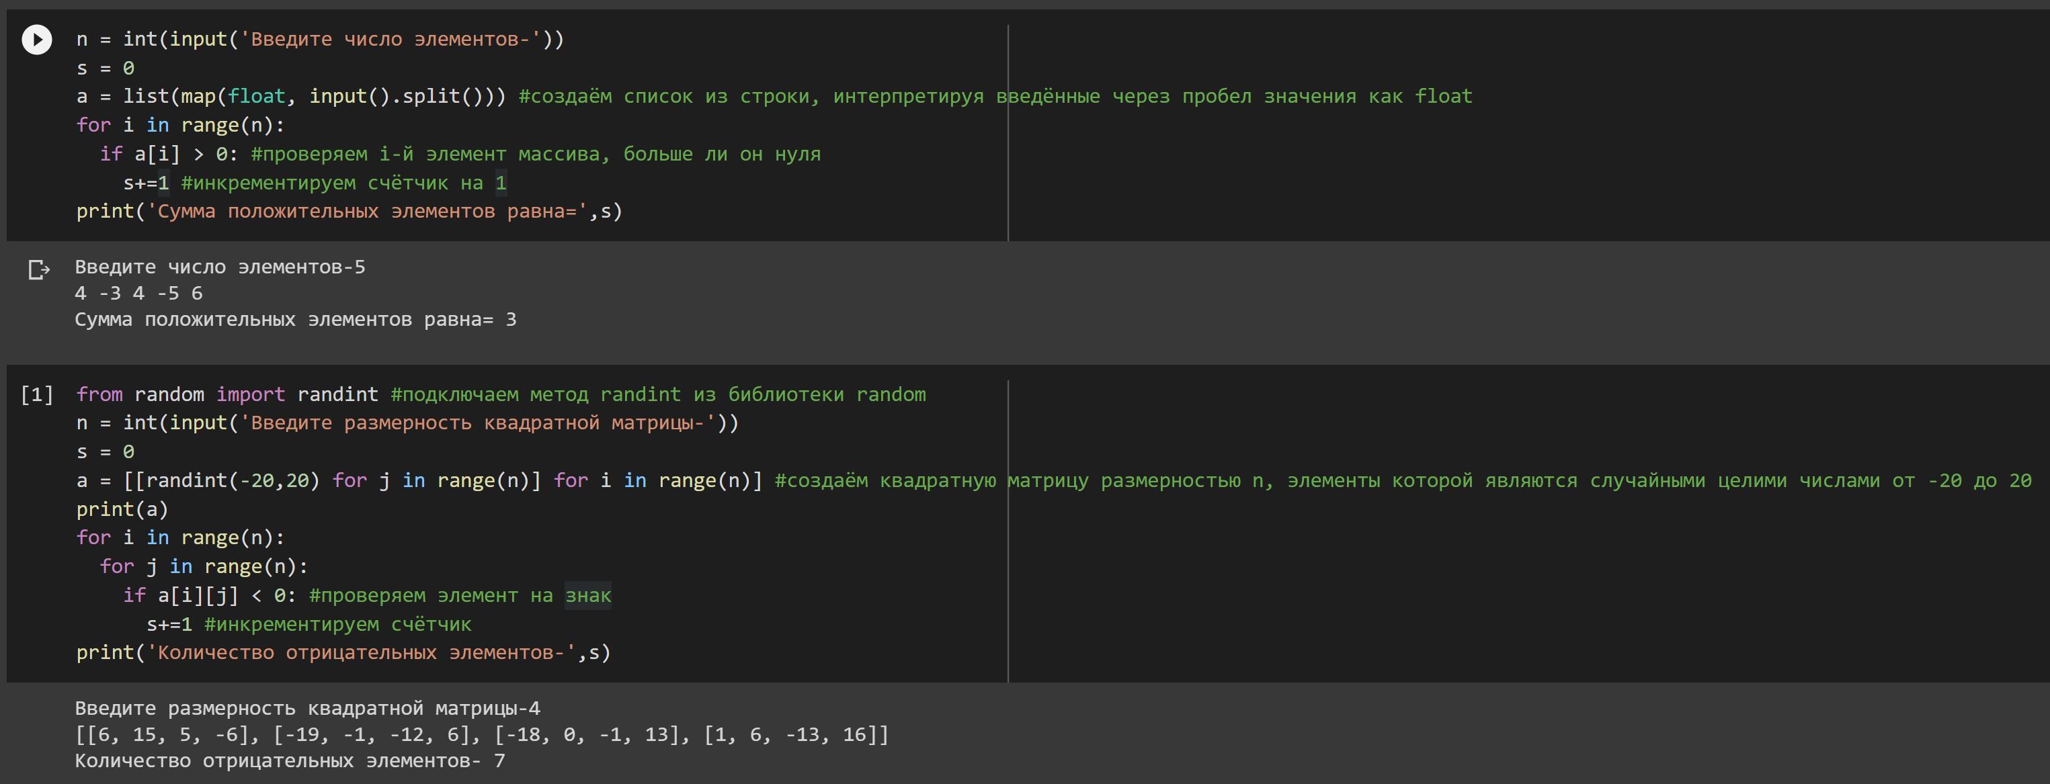Click the first cell's output toggle icon
Viewport: 2050px width, 784px height.
38,270
